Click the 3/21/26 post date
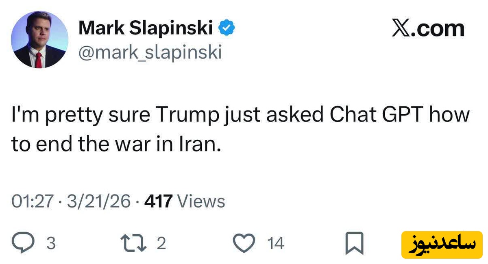 pyautogui.click(x=99, y=201)
